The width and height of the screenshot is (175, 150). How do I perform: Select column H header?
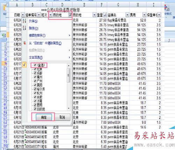[x=138, y=5]
